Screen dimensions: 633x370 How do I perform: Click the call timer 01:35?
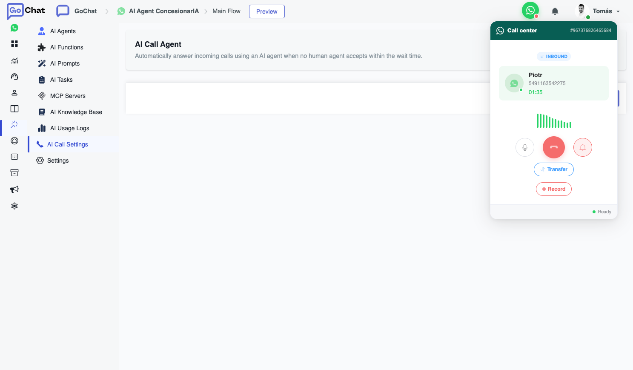[x=536, y=92]
